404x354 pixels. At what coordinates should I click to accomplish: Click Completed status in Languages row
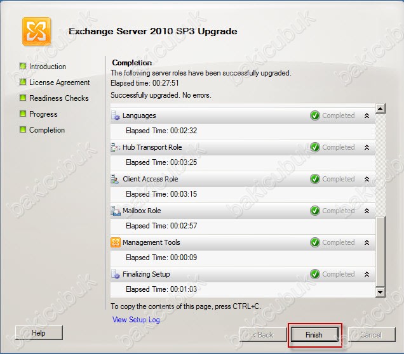[x=339, y=115]
